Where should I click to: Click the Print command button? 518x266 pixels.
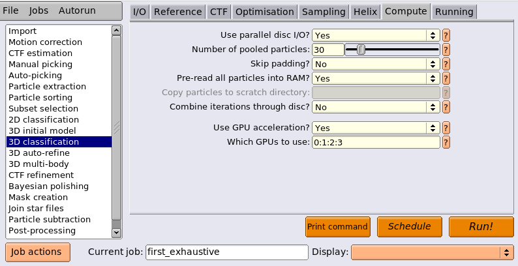point(338,227)
